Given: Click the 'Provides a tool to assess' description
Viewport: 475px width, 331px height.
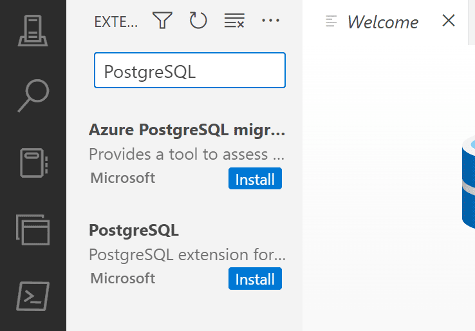Looking at the screenshot, I should 187,154.
